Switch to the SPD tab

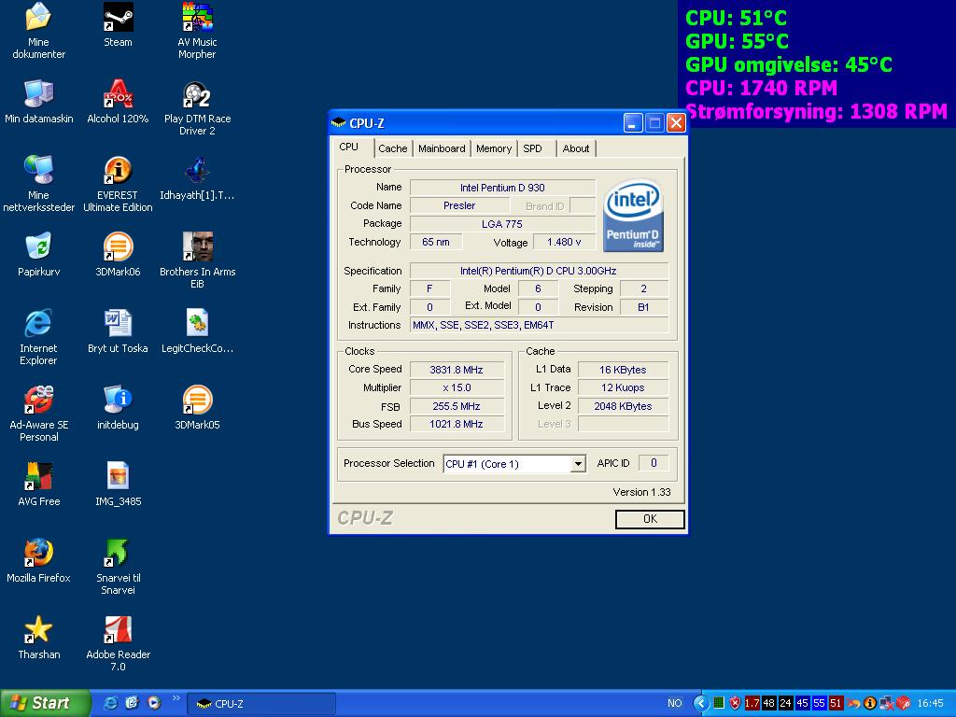pyautogui.click(x=532, y=148)
